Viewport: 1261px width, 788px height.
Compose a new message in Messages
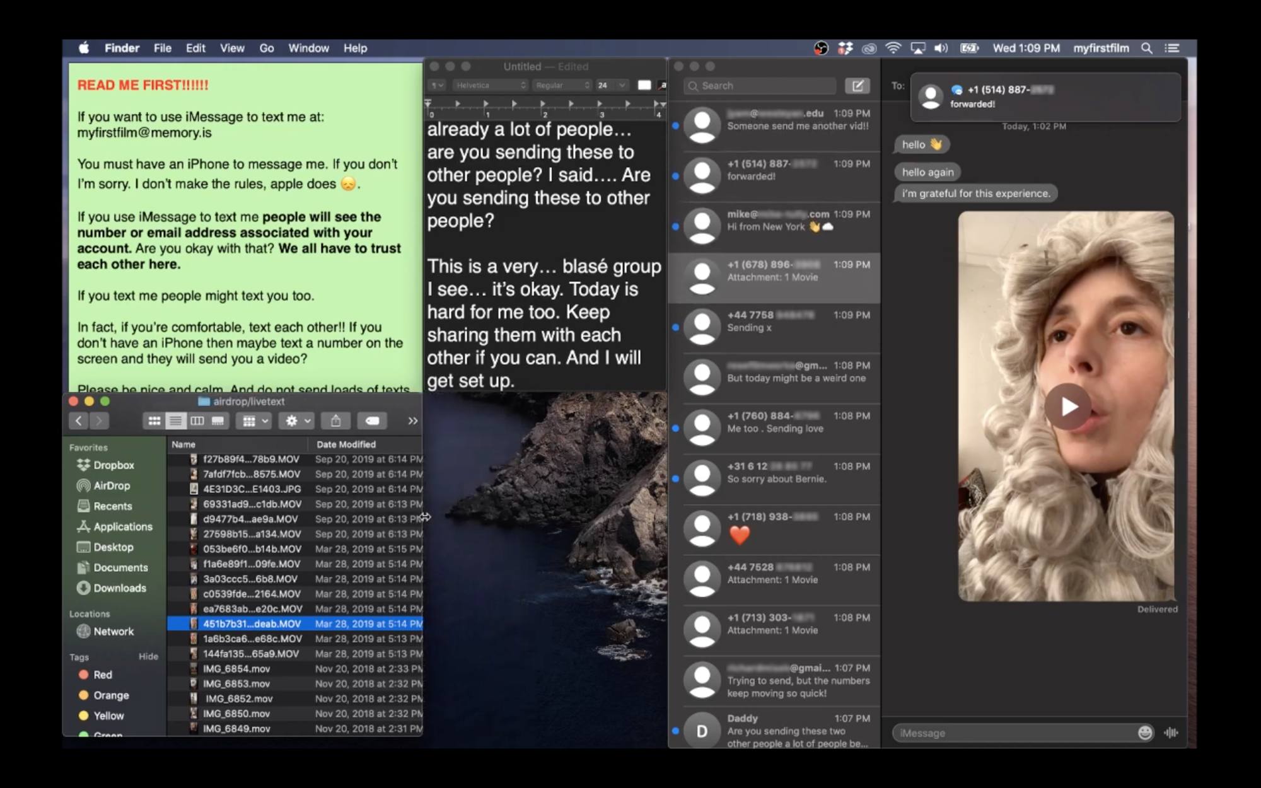[857, 86]
